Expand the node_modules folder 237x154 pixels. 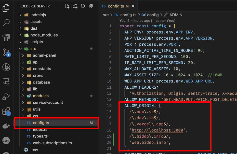coord(20,35)
